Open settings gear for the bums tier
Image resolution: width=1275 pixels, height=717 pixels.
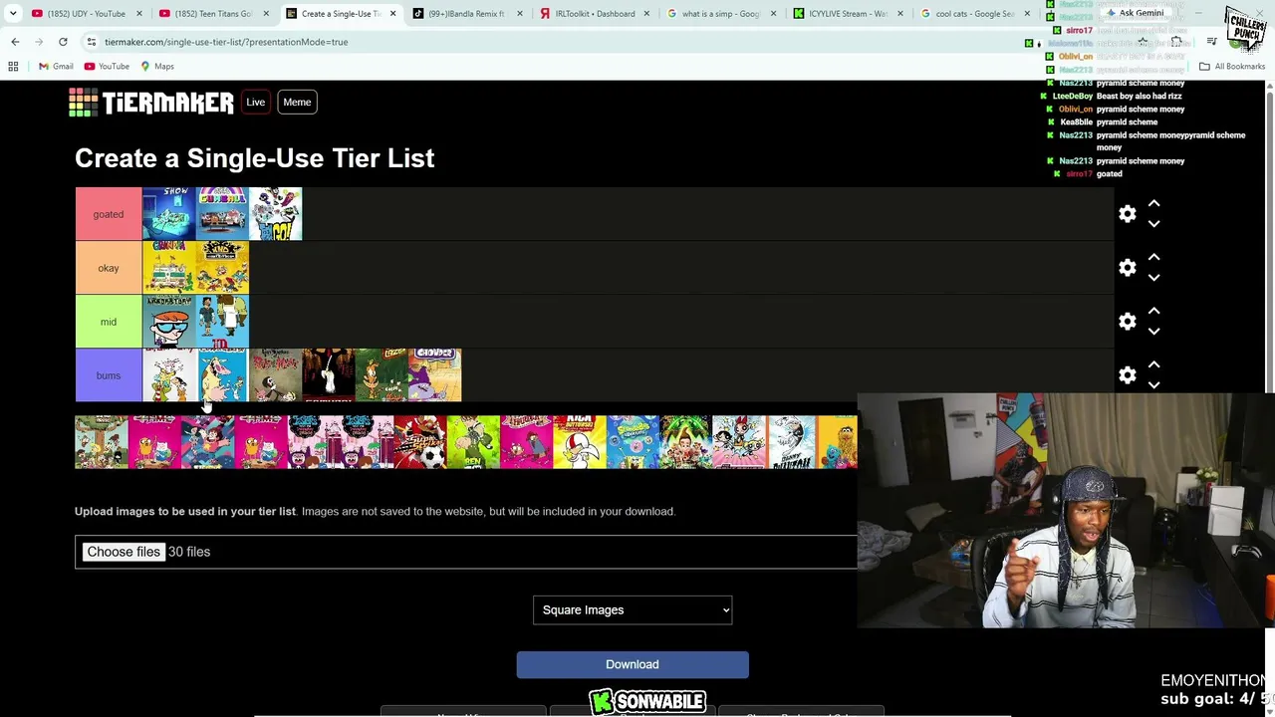(x=1128, y=375)
